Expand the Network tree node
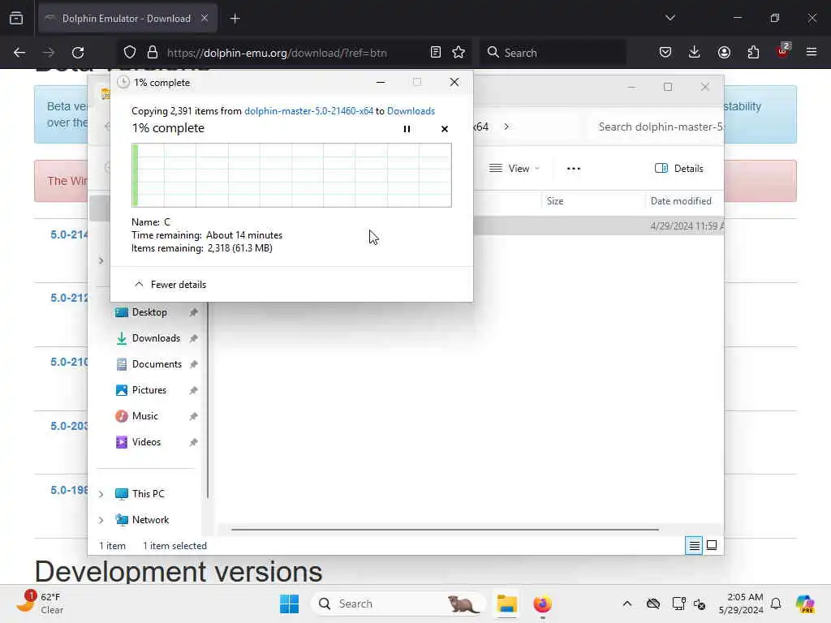The width and height of the screenshot is (831, 623). click(x=101, y=520)
